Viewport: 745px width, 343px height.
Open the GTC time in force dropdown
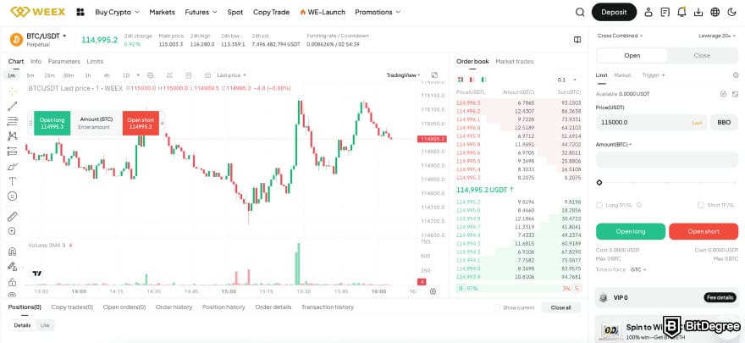point(638,270)
